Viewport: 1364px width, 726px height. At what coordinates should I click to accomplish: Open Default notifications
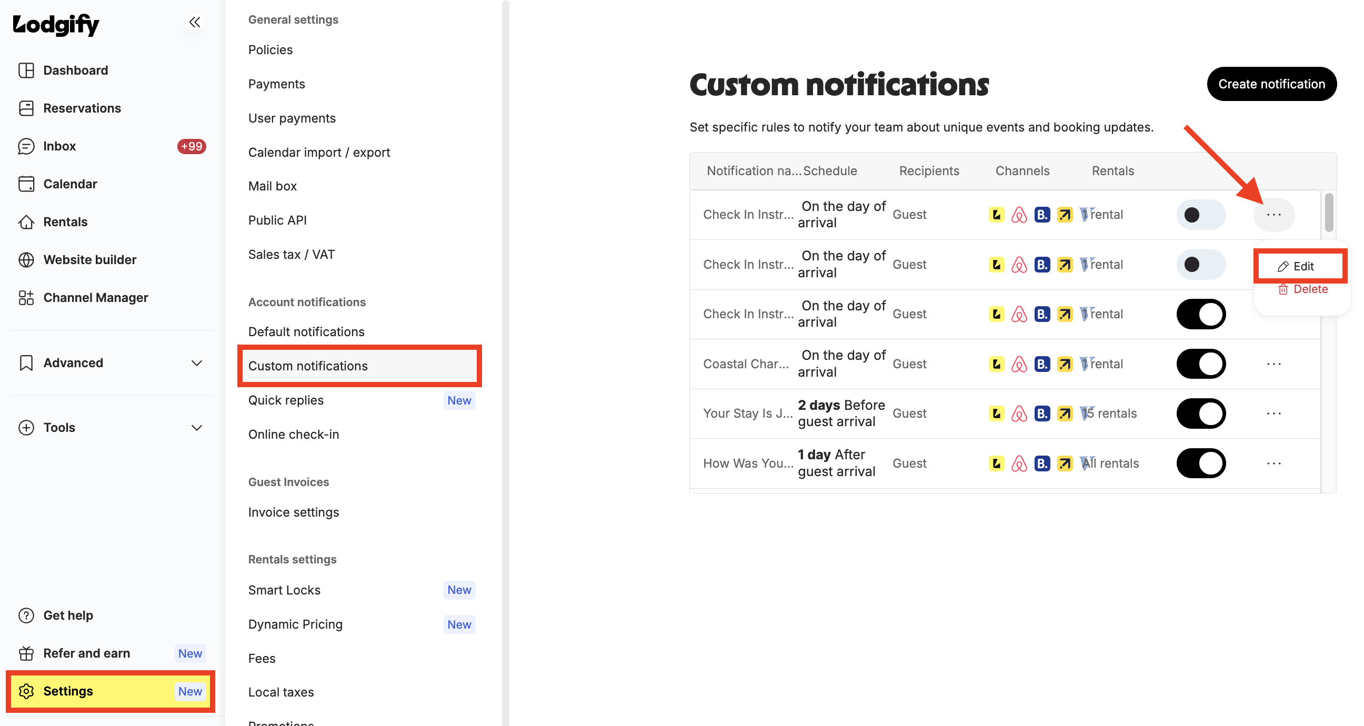click(306, 331)
